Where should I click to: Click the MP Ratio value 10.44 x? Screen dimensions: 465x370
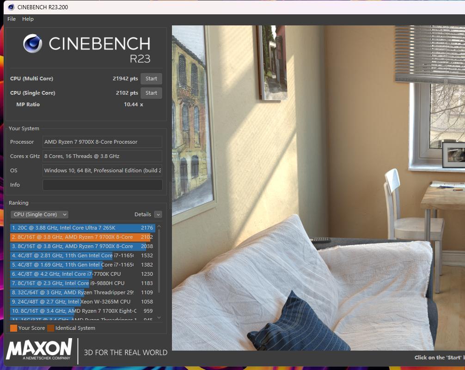pyautogui.click(x=134, y=104)
